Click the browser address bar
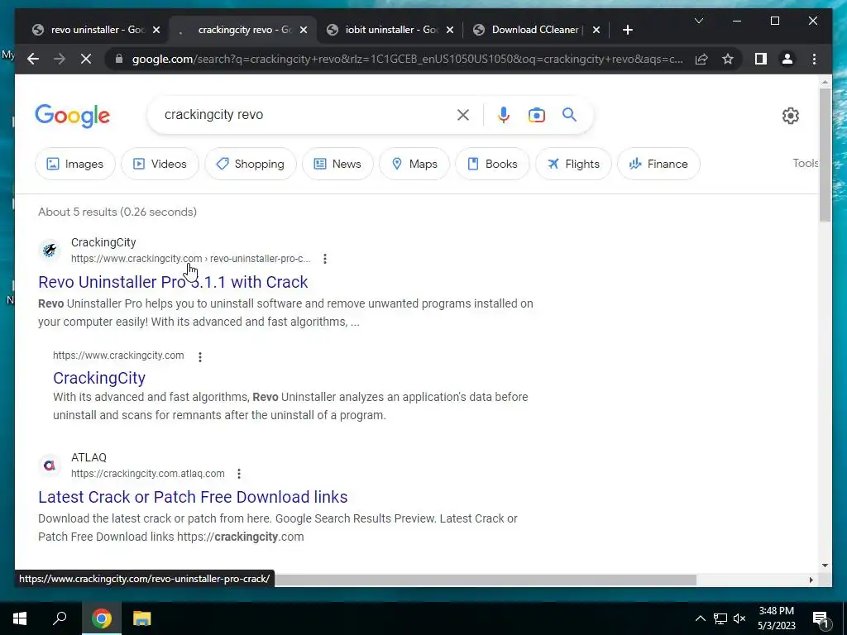The height and width of the screenshot is (635, 847). (407, 59)
